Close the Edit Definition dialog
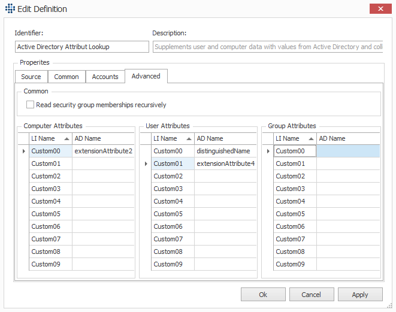The width and height of the screenshot is (396, 312). click(x=380, y=9)
